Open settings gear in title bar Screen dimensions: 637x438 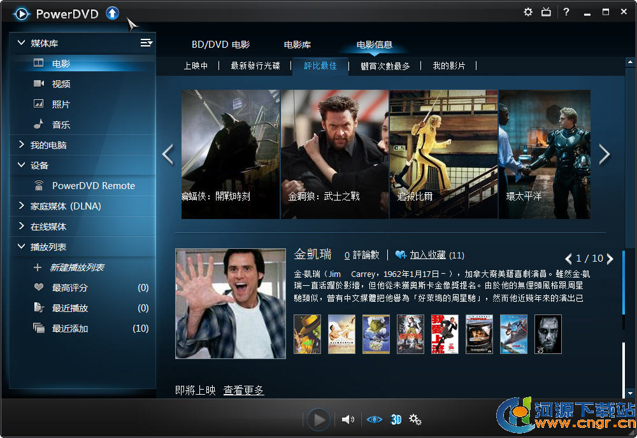point(527,12)
